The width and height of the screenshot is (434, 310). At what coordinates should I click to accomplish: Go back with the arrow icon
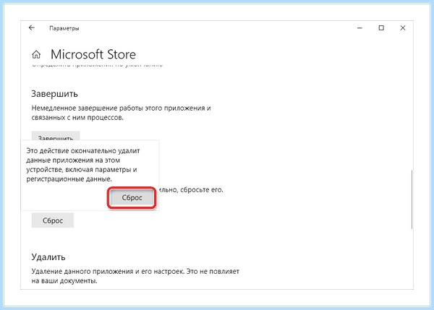[x=32, y=27]
